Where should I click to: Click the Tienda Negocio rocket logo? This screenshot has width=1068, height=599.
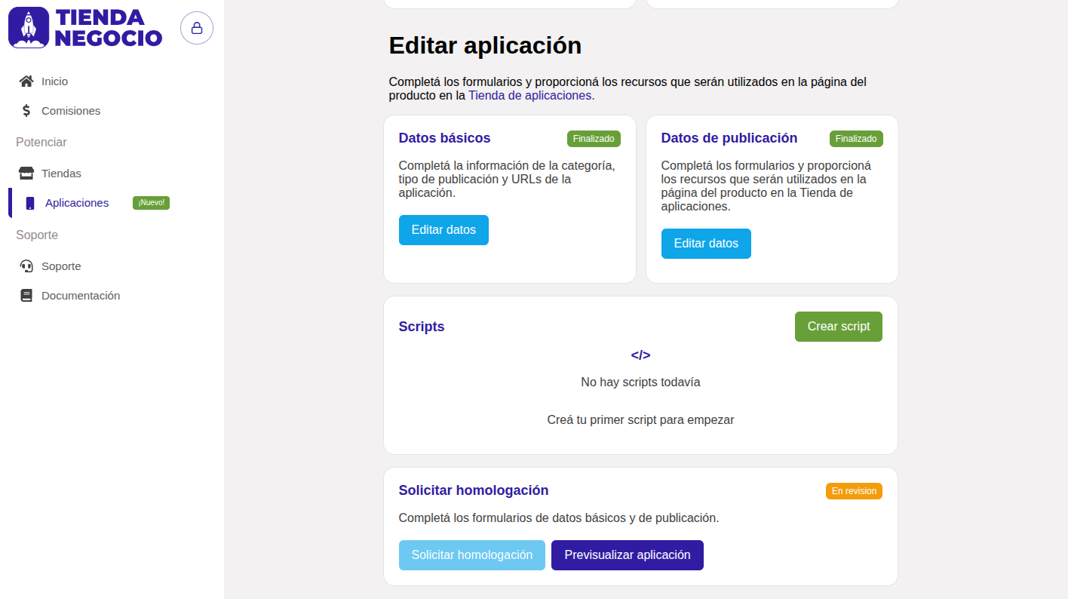[x=85, y=28]
